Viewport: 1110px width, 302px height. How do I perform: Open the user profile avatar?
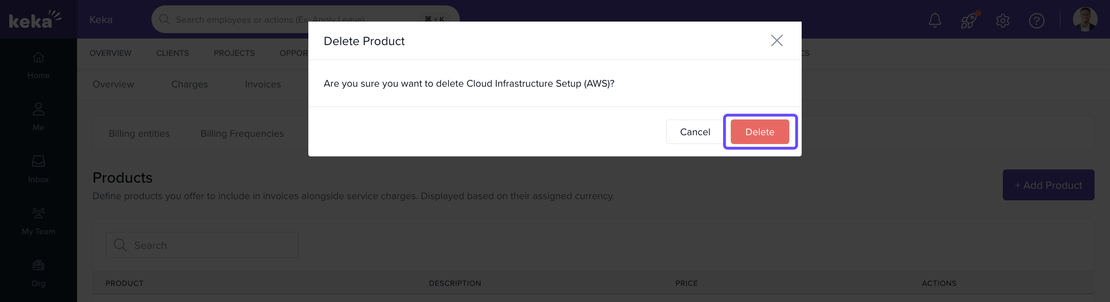(x=1085, y=19)
